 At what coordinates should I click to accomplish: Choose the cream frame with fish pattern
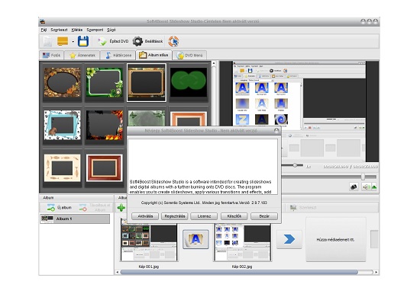click(62, 168)
